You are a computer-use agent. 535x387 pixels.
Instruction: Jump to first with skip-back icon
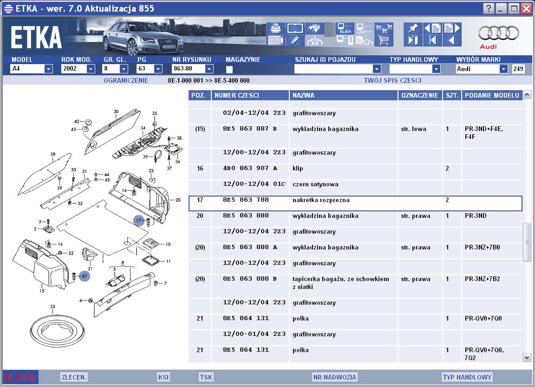pyautogui.click(x=432, y=40)
